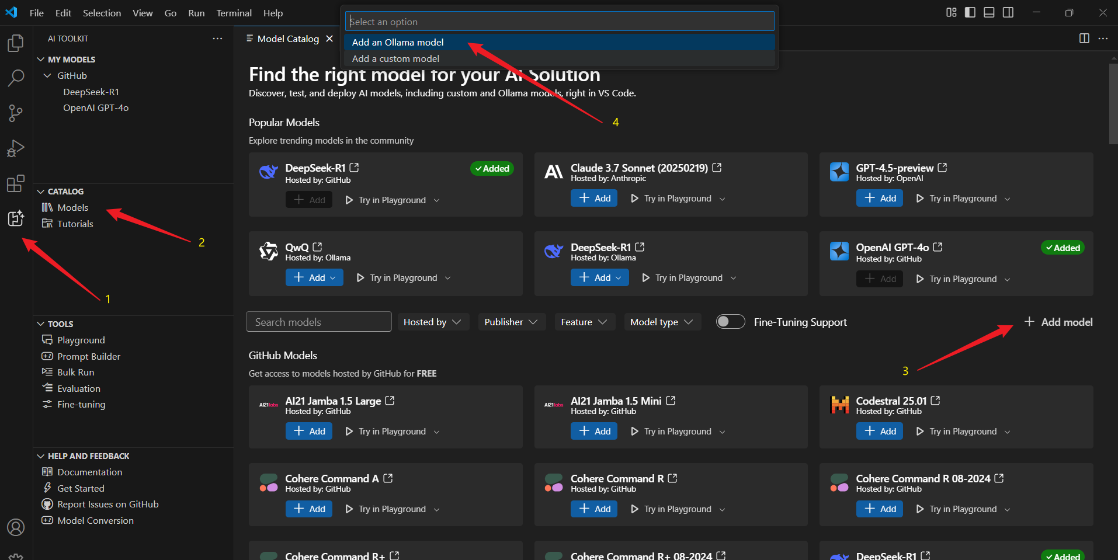Screen dimensions: 1118x560
Task: Click Add model button
Action: click(x=1058, y=322)
